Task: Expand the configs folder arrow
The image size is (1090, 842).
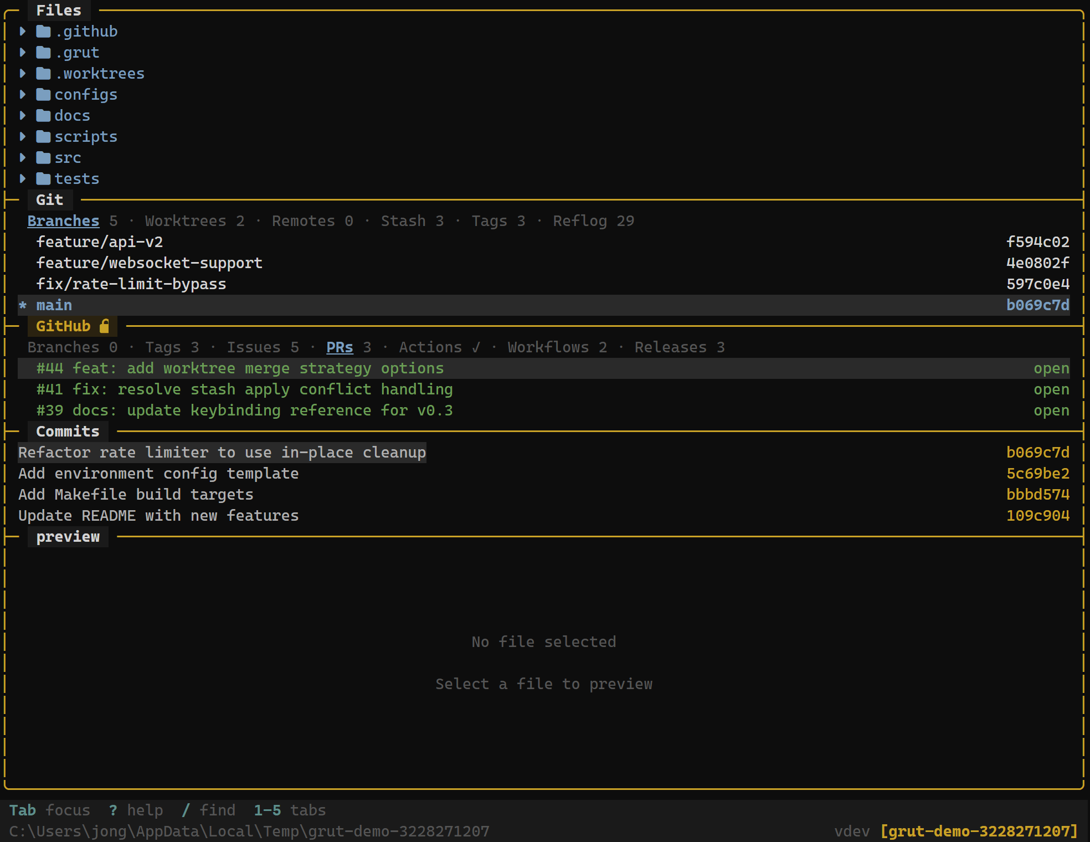Action: tap(23, 95)
